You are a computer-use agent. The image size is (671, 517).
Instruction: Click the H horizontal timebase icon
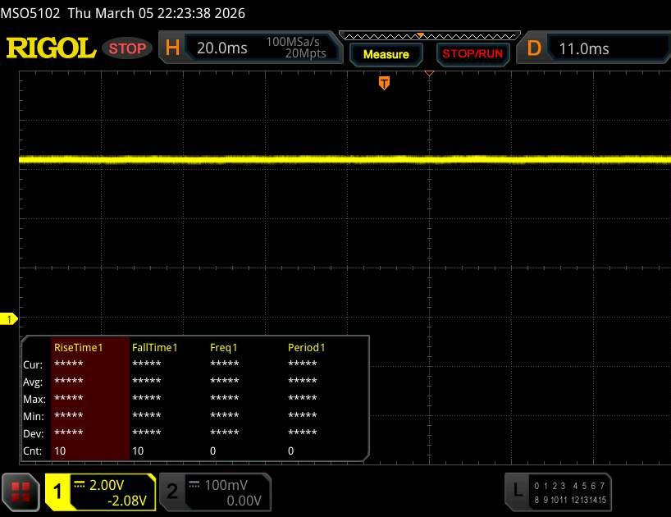coord(172,48)
